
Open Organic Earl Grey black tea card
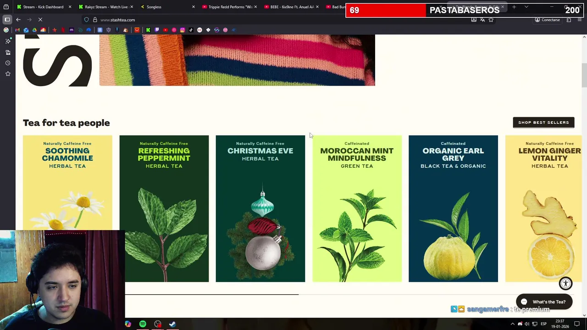click(453, 209)
